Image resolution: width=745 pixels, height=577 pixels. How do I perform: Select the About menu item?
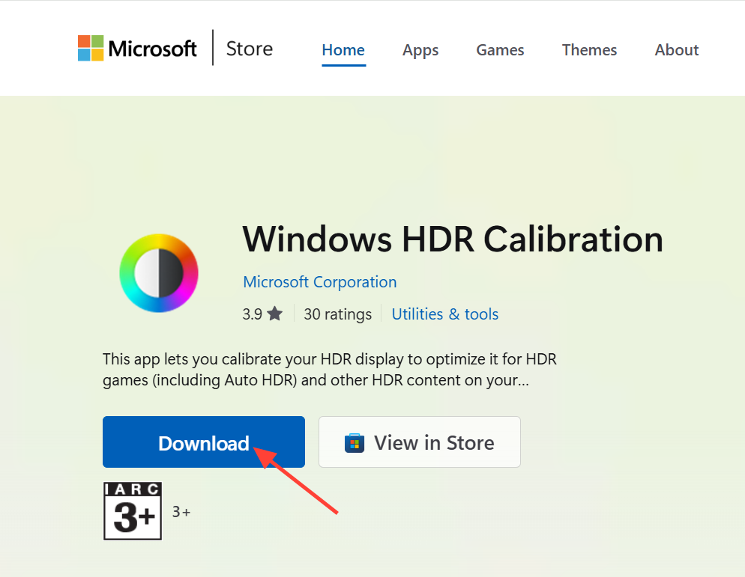tap(677, 50)
